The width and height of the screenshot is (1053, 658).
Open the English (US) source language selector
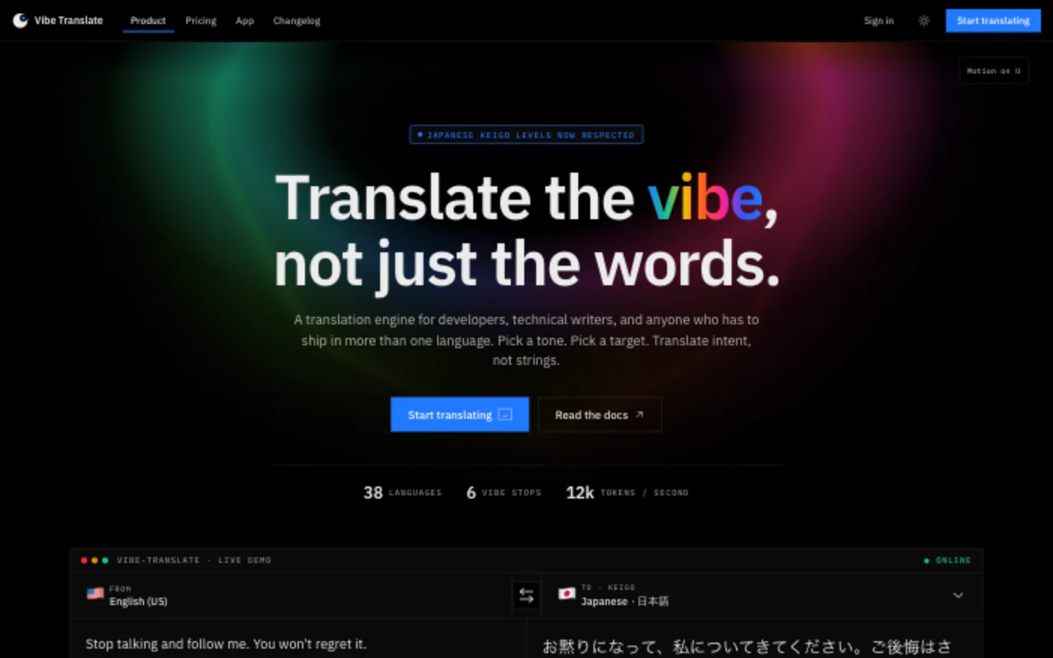coord(290,595)
